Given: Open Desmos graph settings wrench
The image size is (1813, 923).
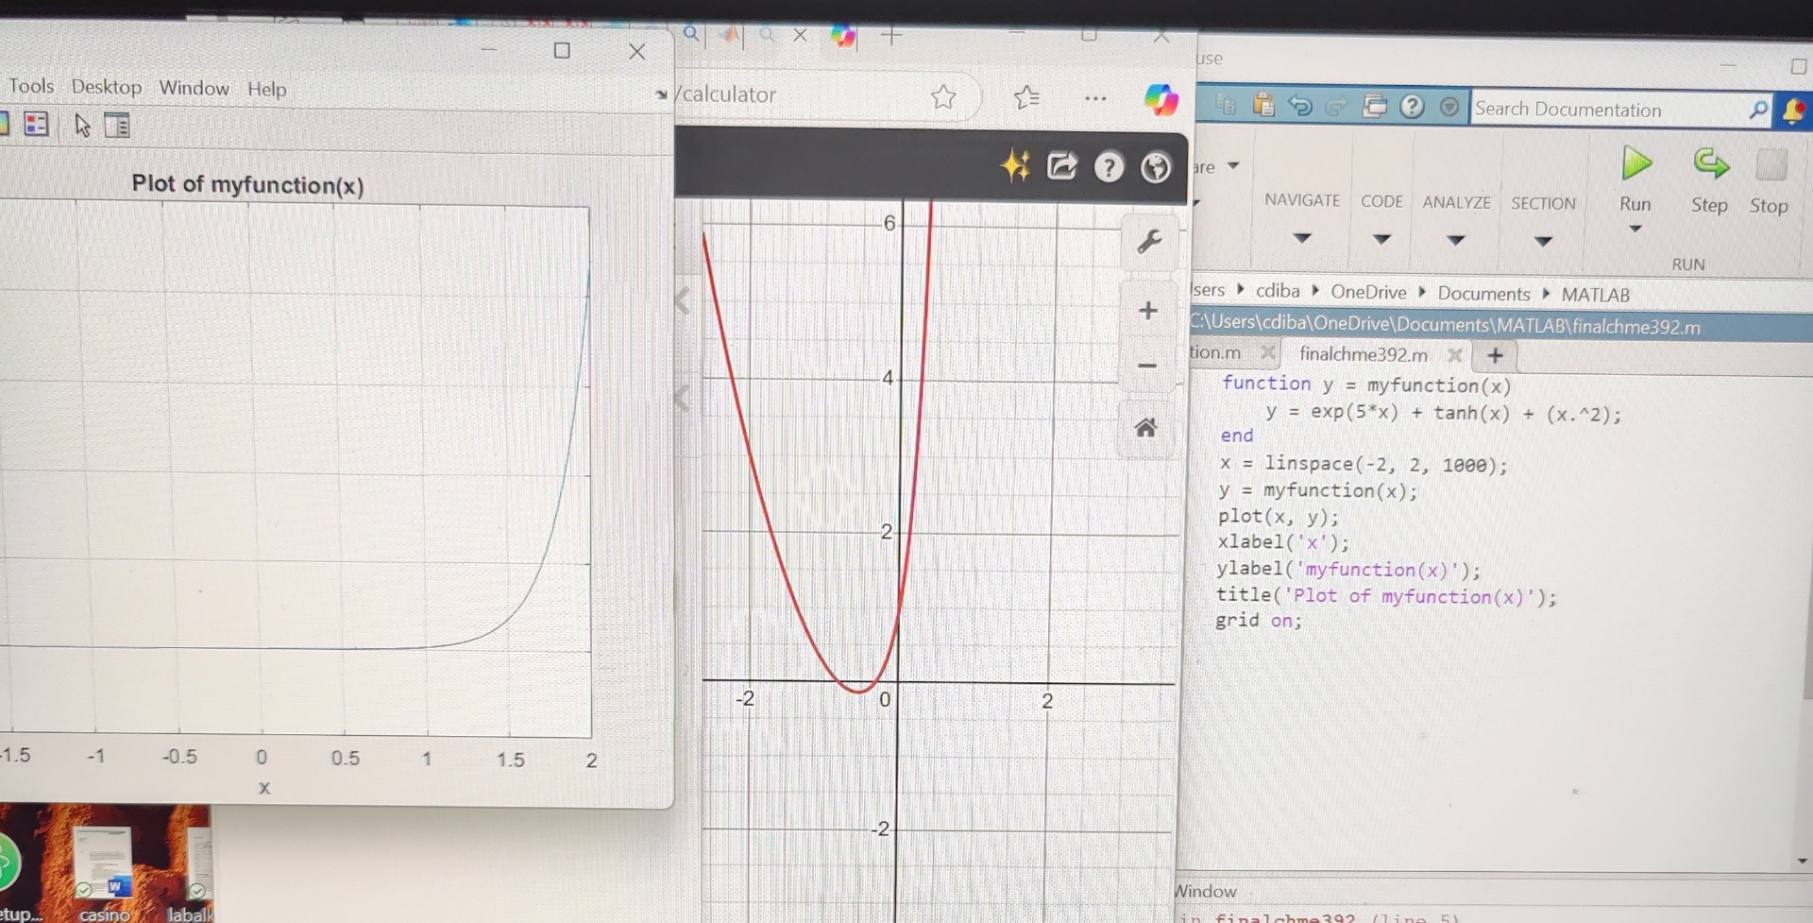Looking at the screenshot, I should (1148, 243).
